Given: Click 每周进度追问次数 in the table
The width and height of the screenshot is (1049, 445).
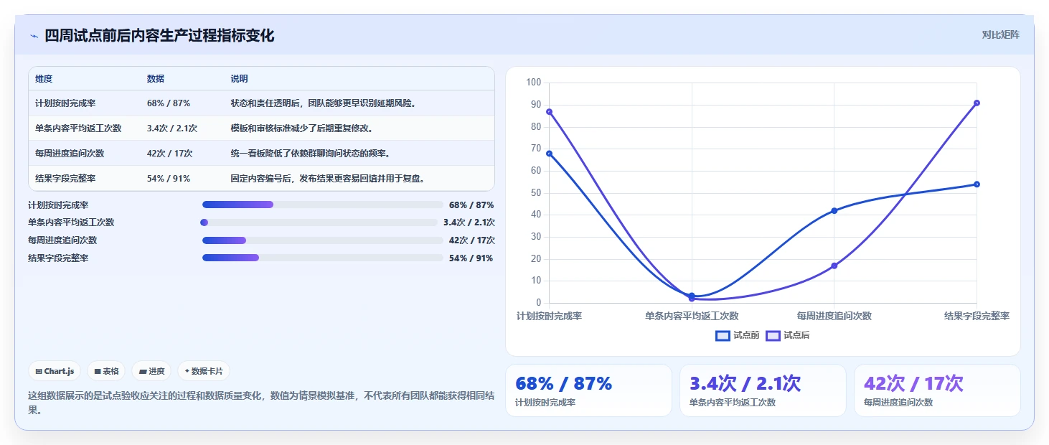Looking at the screenshot, I should click(70, 154).
